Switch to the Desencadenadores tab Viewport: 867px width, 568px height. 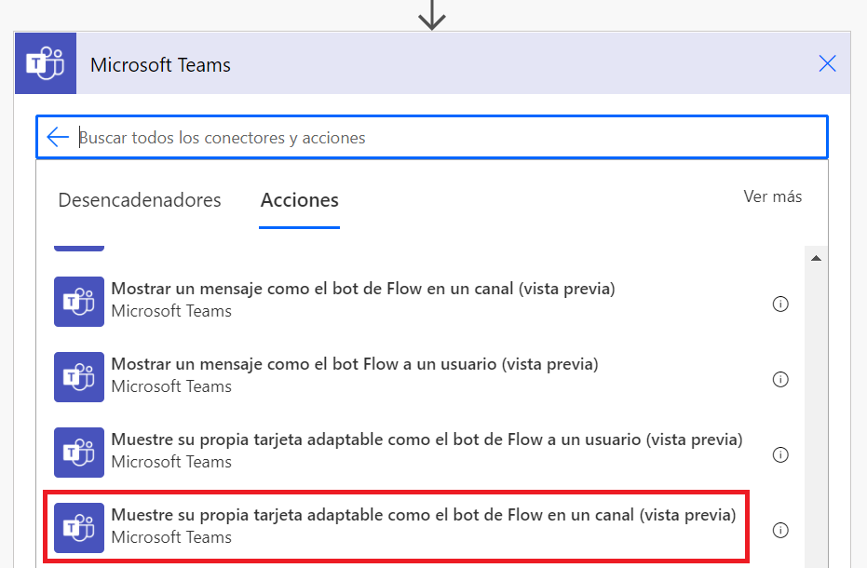(139, 199)
